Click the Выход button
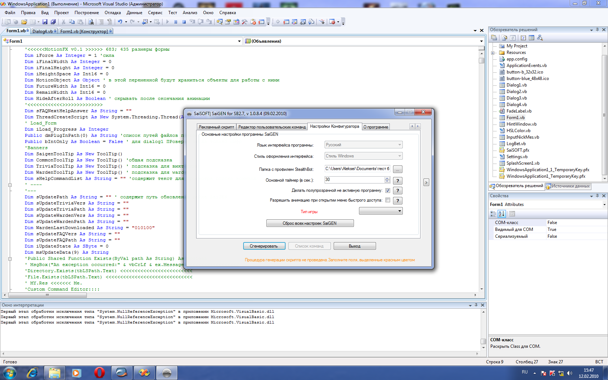This screenshot has height=380, width=608. 355,246
